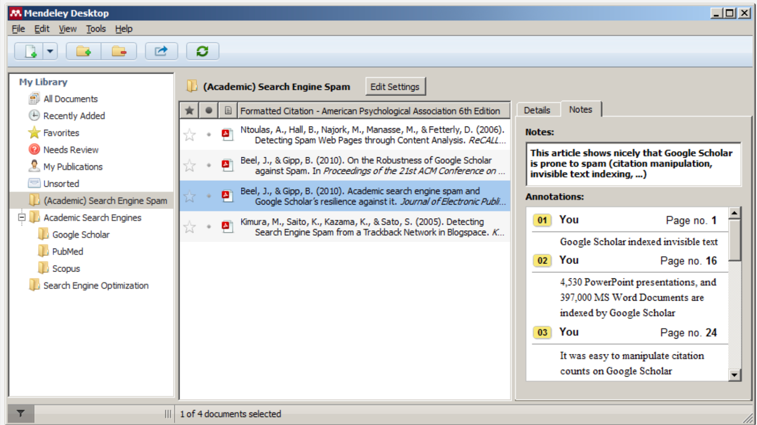
Task: Select the PubMed subfolder
Action: tap(67, 251)
